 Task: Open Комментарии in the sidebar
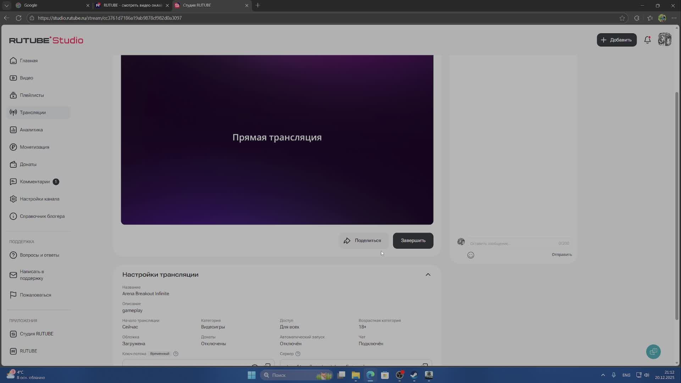pos(35,182)
